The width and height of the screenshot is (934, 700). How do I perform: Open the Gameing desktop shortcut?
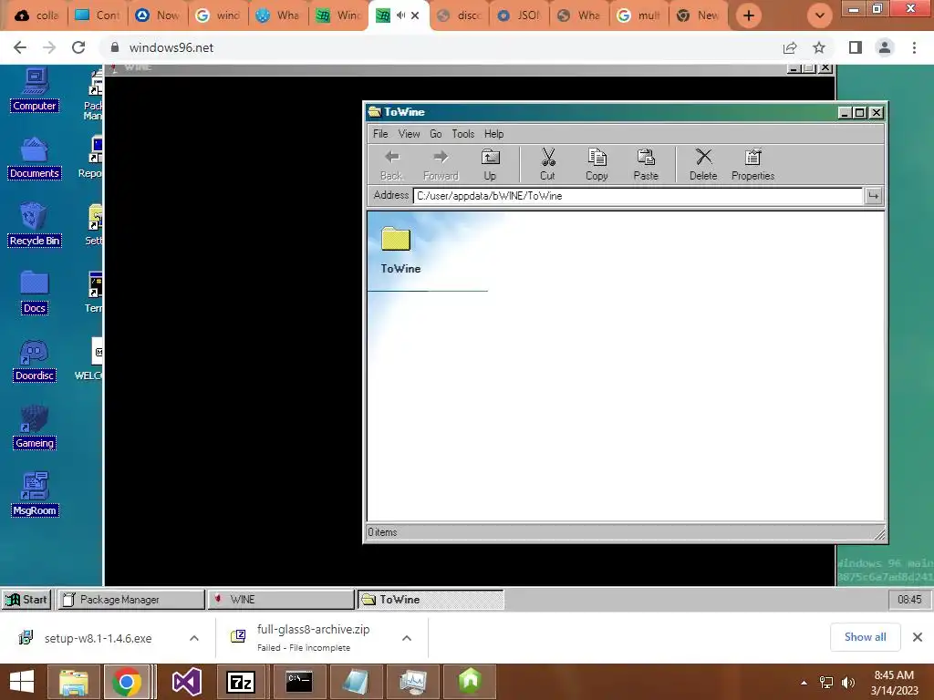point(35,427)
